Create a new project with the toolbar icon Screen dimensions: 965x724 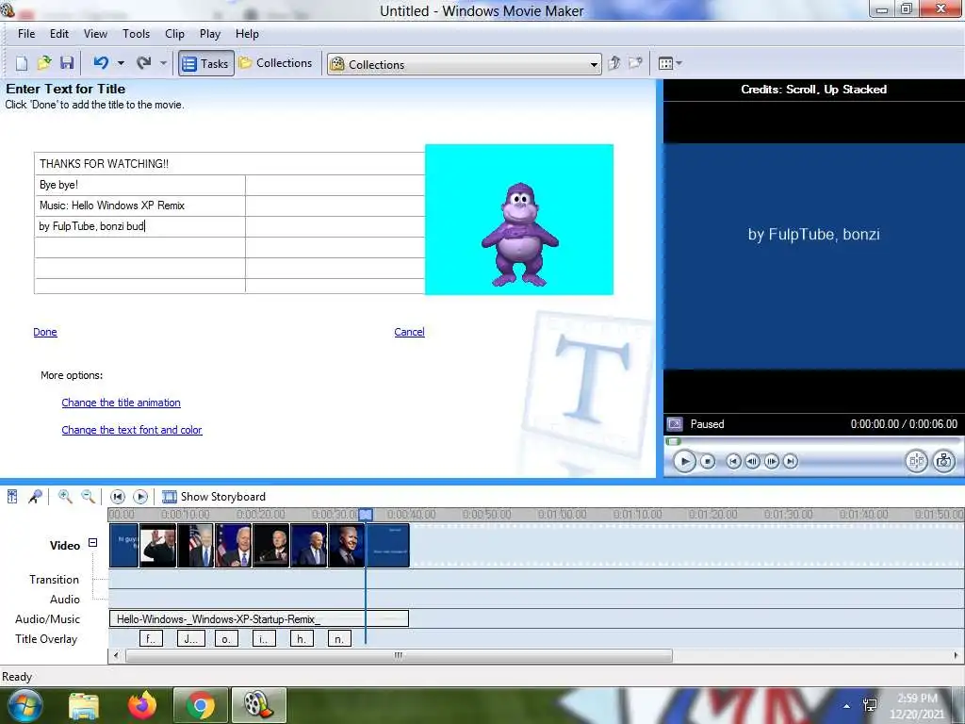click(22, 63)
